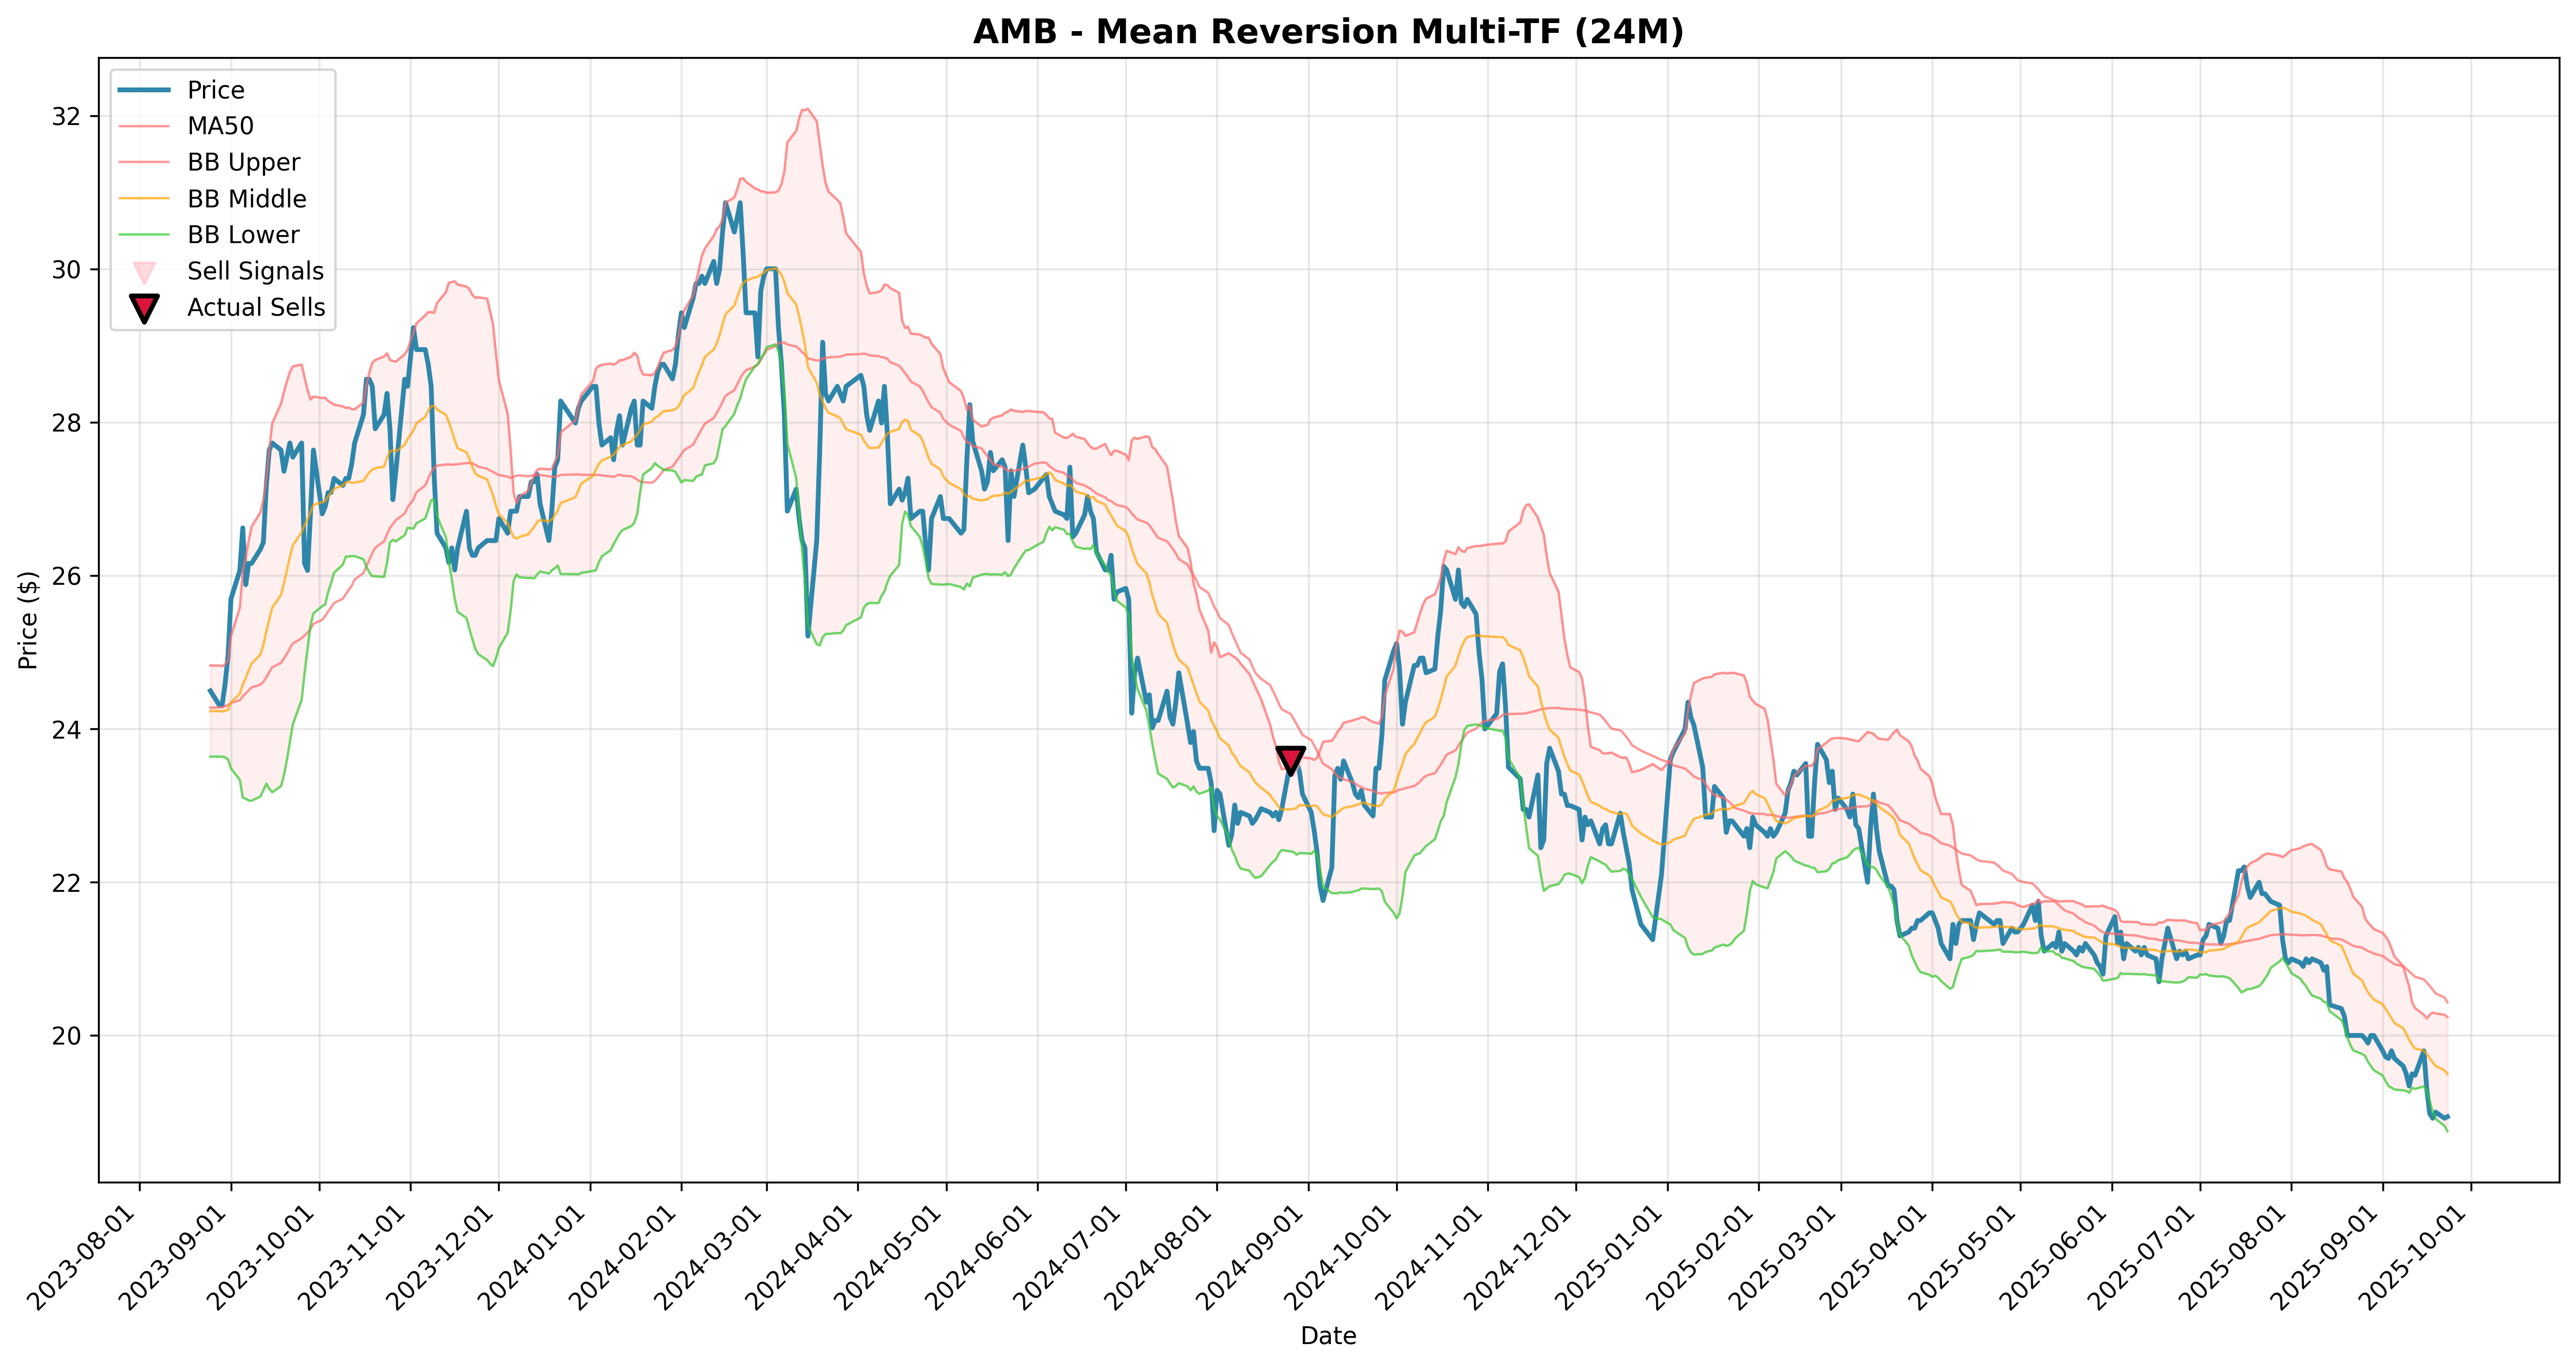This screenshot has width=2576, height=1366.
Task: Click the 'Price' legend label
Action: [216, 90]
